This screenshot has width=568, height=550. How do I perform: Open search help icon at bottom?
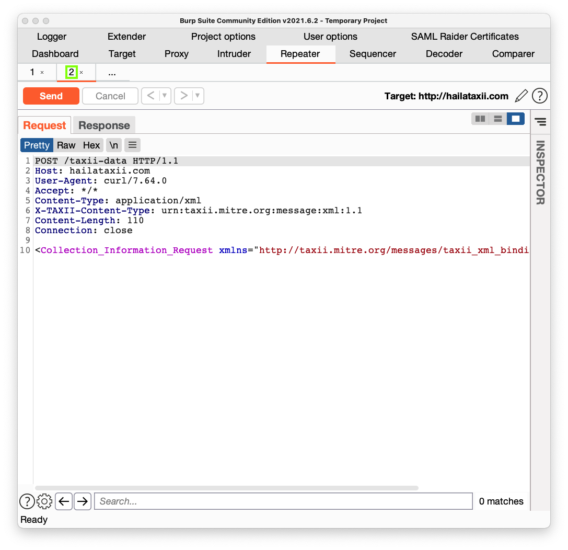click(x=27, y=501)
